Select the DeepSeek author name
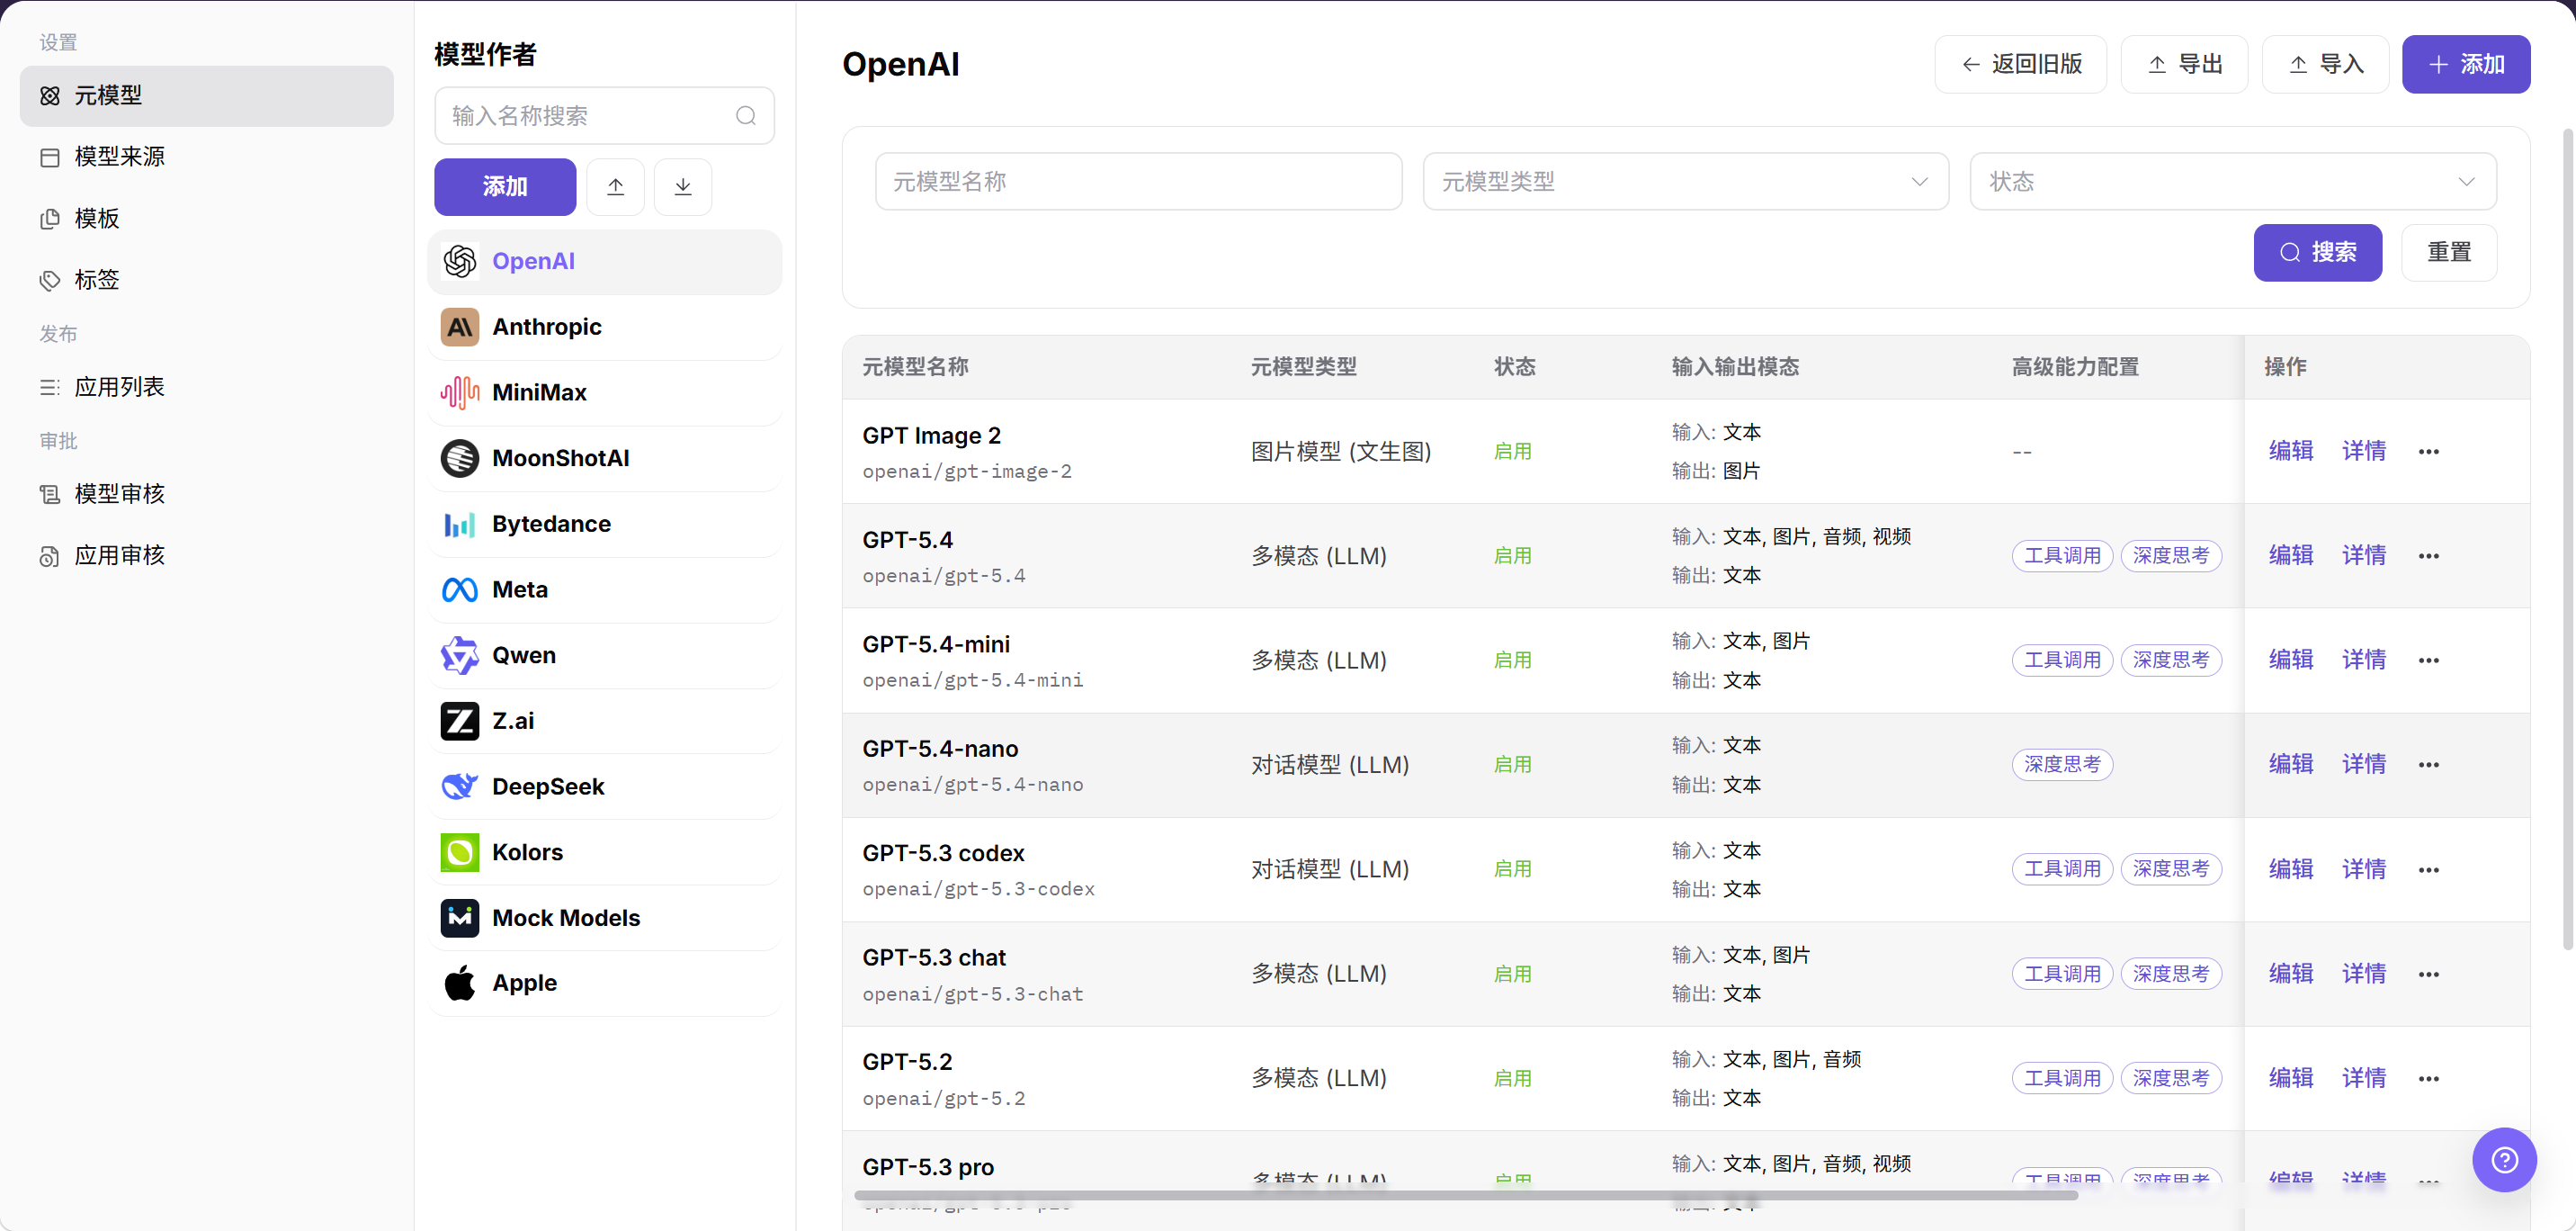Image resolution: width=2576 pixels, height=1231 pixels. (548, 786)
